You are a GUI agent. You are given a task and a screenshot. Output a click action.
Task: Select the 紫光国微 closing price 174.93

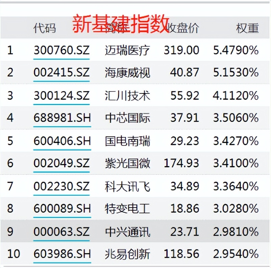point(180,163)
